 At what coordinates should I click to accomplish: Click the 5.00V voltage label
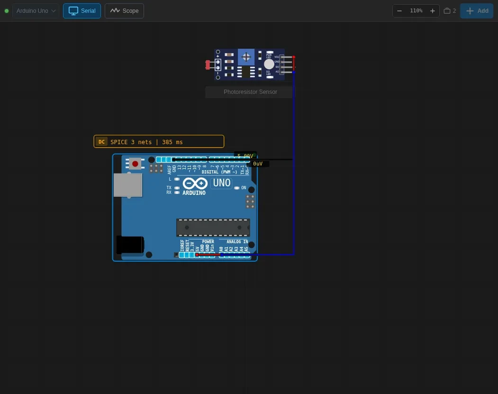coord(245,156)
